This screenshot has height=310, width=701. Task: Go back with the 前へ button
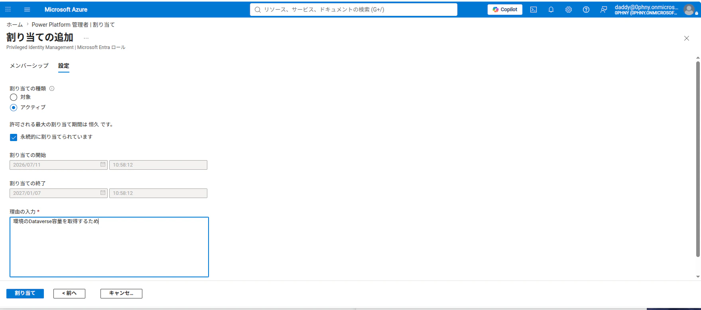(69, 293)
